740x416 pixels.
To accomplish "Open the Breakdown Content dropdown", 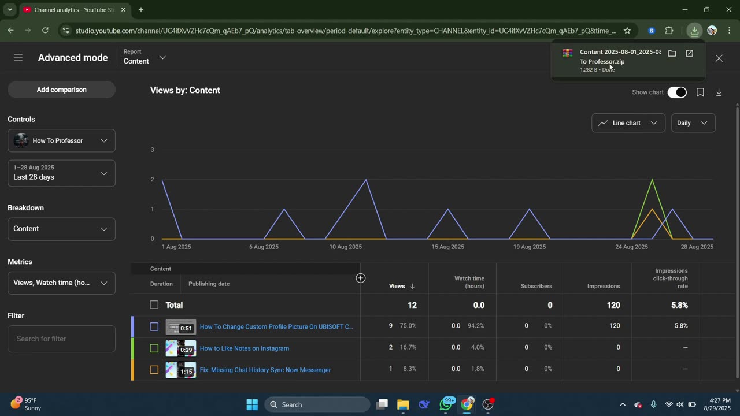I will [61, 229].
